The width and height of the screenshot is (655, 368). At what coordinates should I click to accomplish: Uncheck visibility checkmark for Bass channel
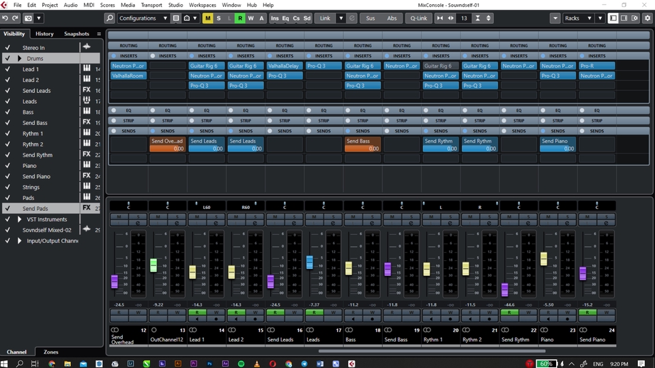[x=7, y=112]
